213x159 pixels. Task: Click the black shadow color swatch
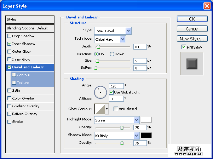click(x=146, y=135)
